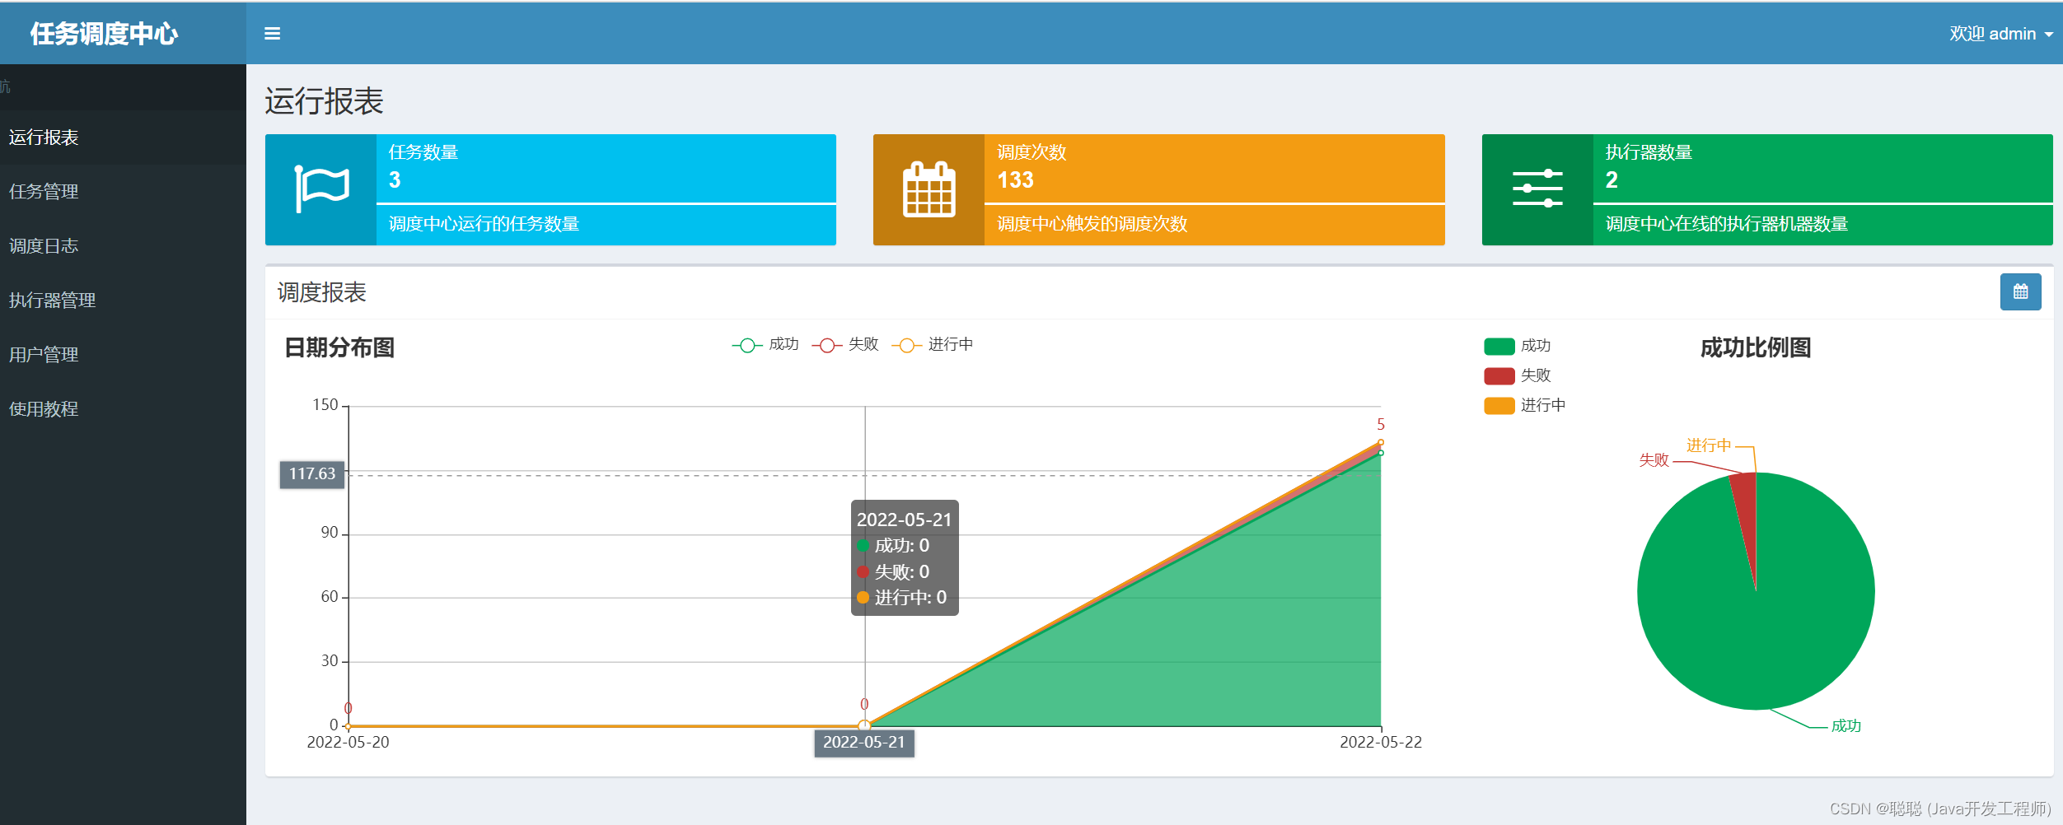
Task: Open 使用教程 in the sidebar
Action: coord(123,409)
